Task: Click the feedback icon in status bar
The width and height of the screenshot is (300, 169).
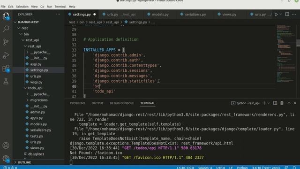Action: click(x=286, y=168)
